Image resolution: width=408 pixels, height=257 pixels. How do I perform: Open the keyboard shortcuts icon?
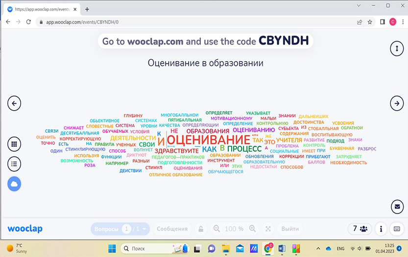(x=397, y=229)
